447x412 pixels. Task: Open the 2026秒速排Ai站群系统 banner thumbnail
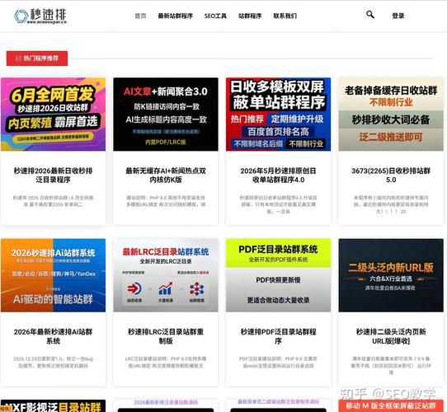53,275
